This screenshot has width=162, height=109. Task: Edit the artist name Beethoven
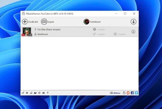point(43,34)
